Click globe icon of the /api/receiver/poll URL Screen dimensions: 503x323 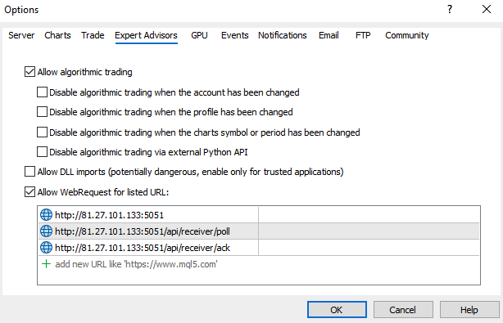pyautogui.click(x=46, y=231)
